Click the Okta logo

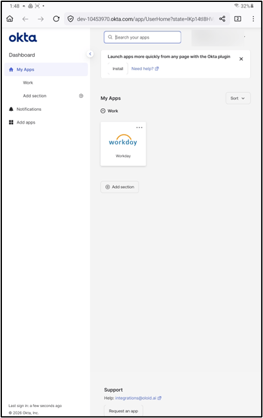point(23,37)
